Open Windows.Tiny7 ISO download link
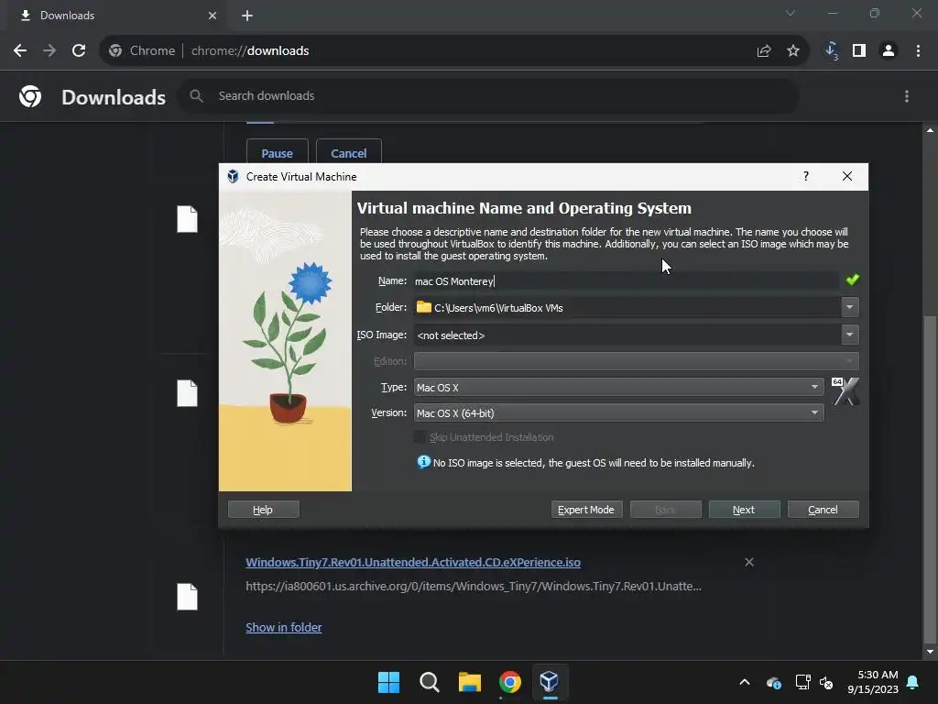This screenshot has height=704, width=938. coord(413,562)
